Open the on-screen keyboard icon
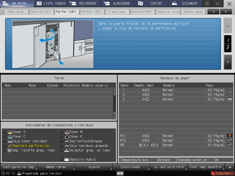The height and width of the screenshot is (176, 235). click(120, 173)
